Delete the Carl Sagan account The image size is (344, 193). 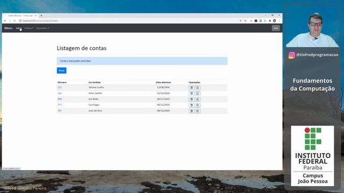point(191,105)
